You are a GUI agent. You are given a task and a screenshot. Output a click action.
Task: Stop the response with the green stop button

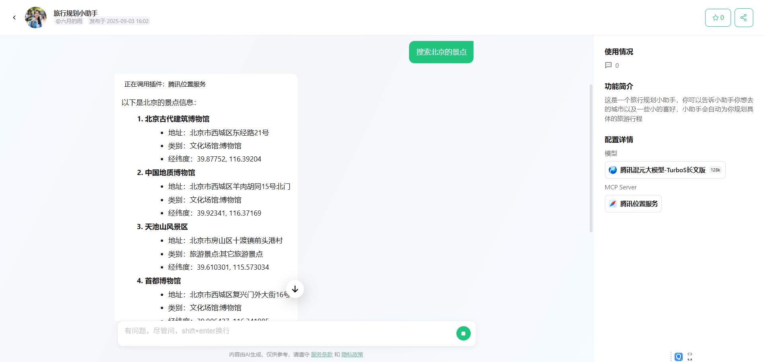463,333
